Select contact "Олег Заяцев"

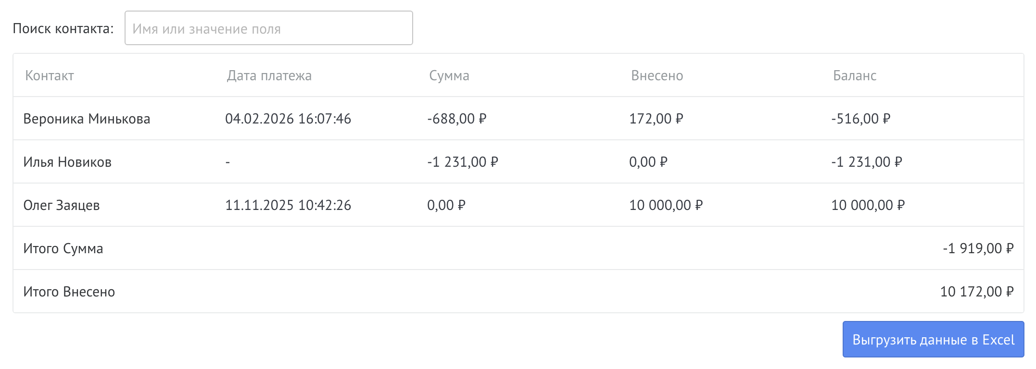point(63,205)
